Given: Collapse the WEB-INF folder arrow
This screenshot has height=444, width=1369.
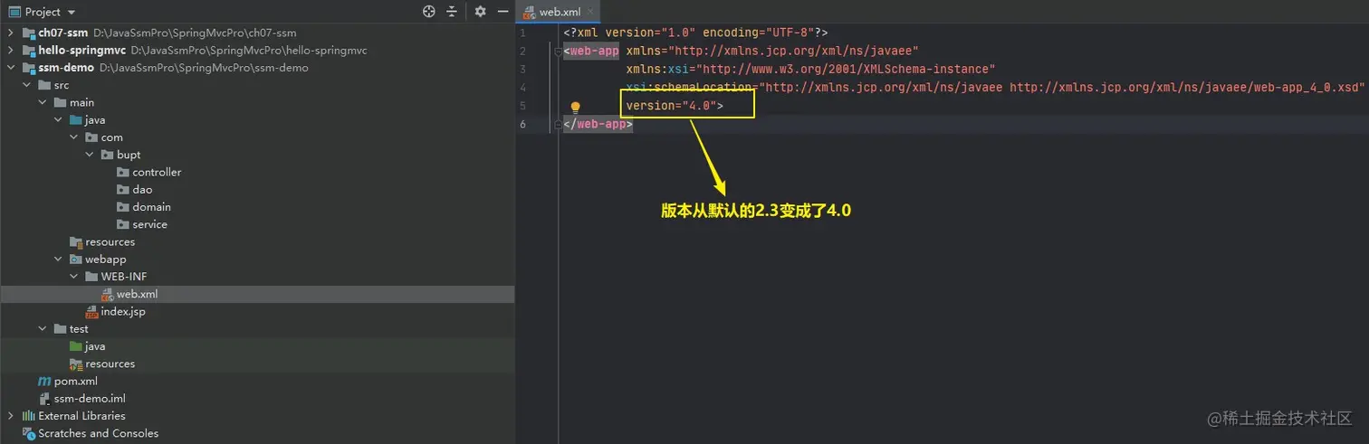Looking at the screenshot, I should pyautogui.click(x=74, y=277).
